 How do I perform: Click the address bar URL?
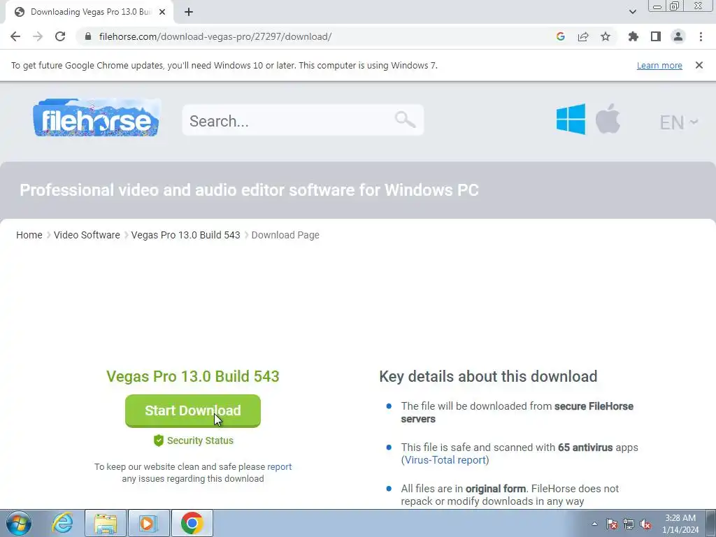click(215, 36)
